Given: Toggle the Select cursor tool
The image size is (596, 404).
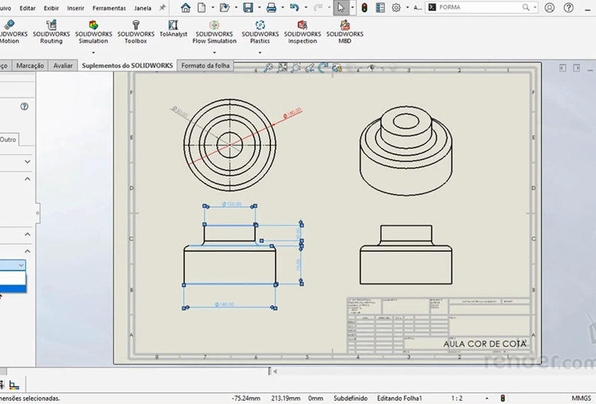Looking at the screenshot, I should pos(341,8).
